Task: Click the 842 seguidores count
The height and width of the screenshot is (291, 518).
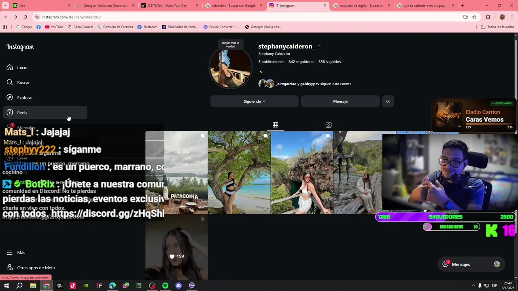Action: pyautogui.click(x=301, y=62)
